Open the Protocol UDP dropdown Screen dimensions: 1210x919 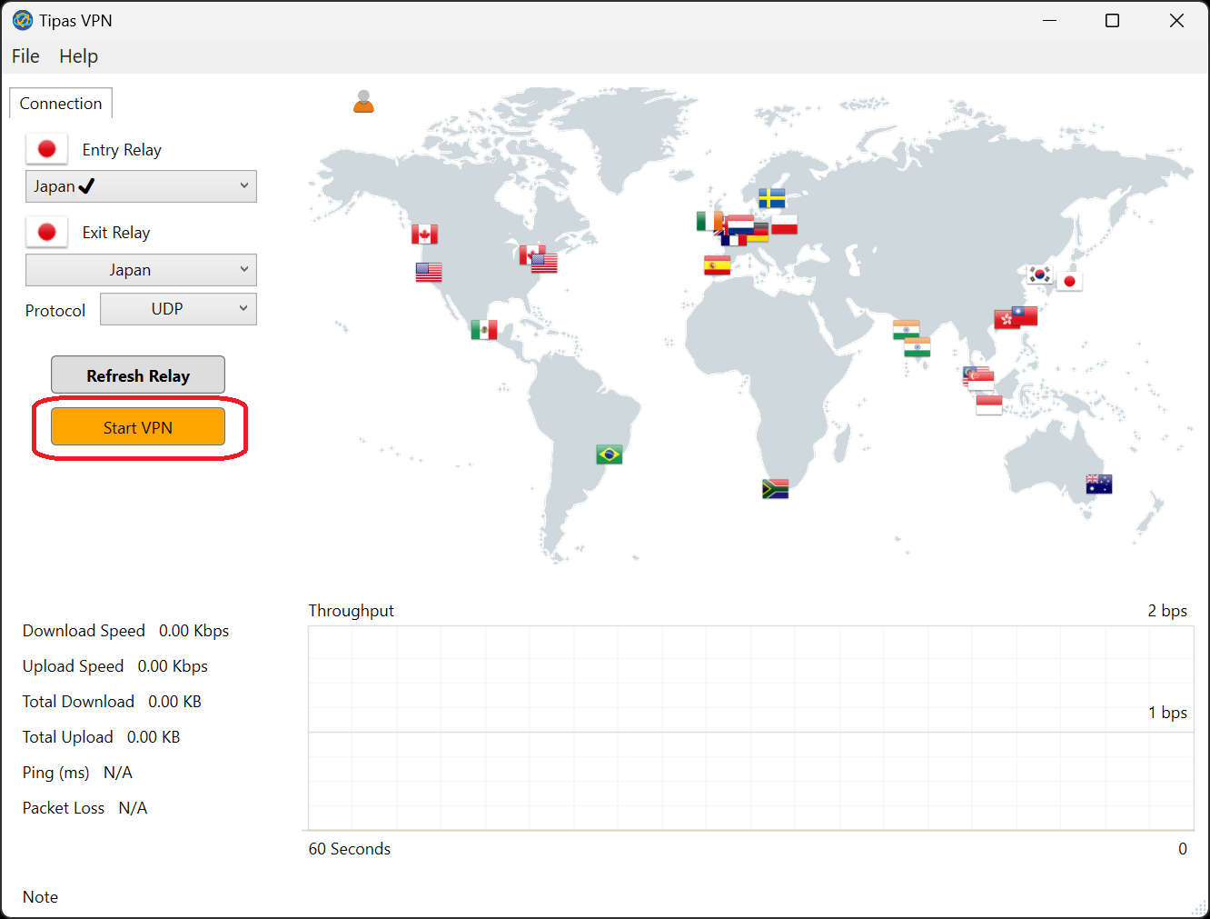tap(178, 309)
